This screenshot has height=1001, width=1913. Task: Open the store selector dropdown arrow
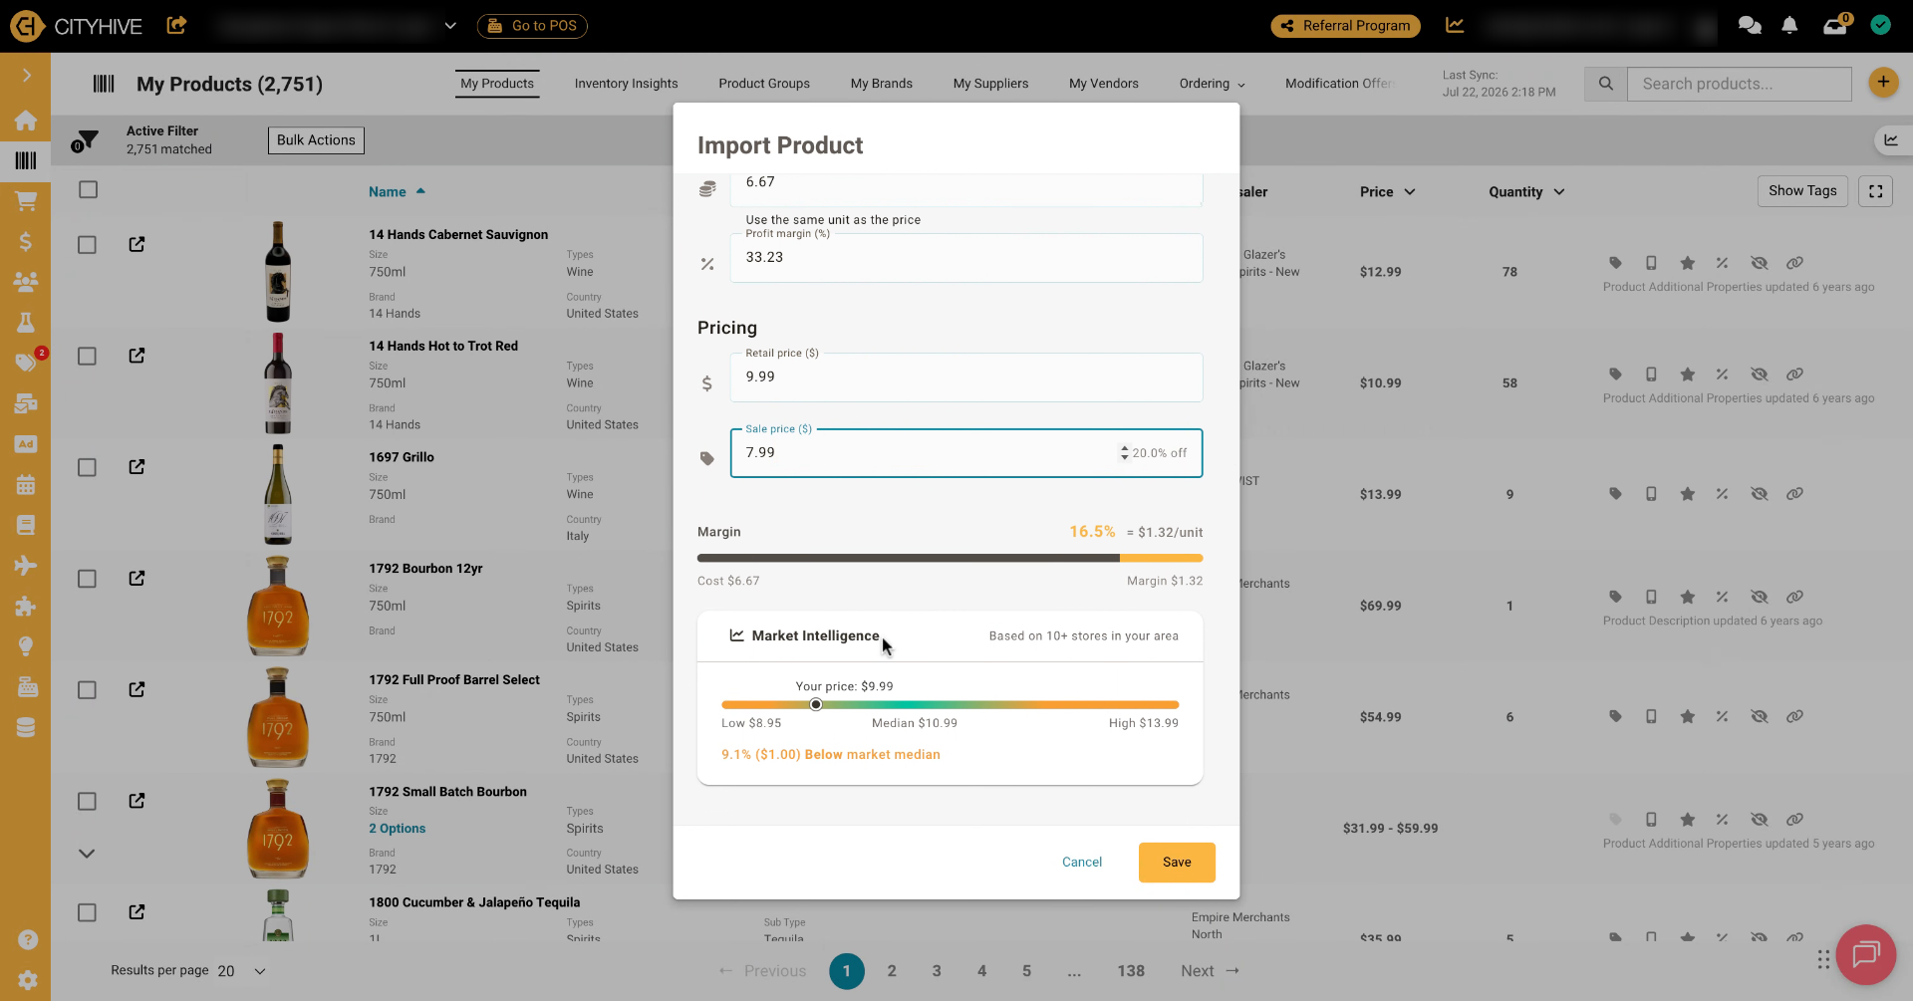450,26
